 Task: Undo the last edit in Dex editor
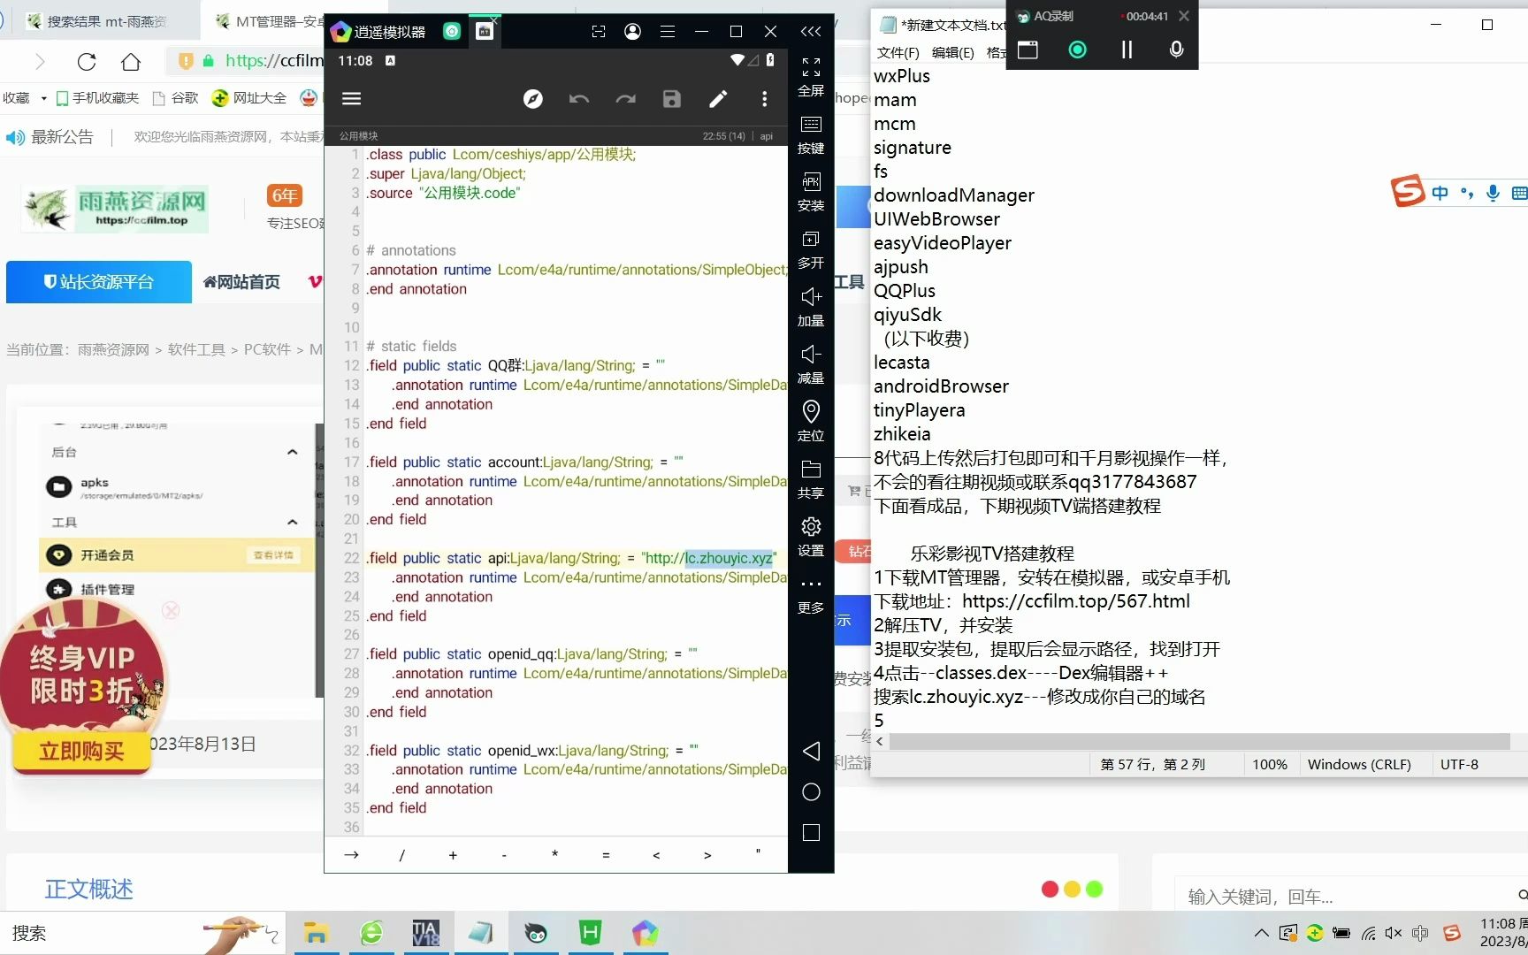[579, 99]
